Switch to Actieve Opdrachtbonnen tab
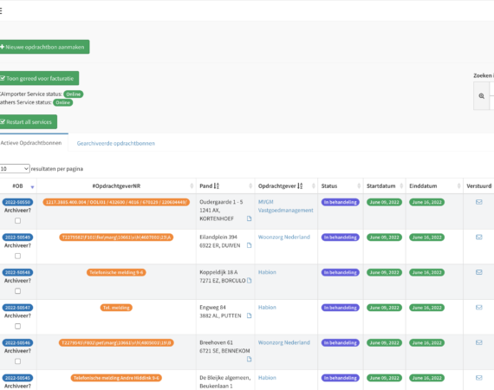The image size is (494, 390). (31, 143)
